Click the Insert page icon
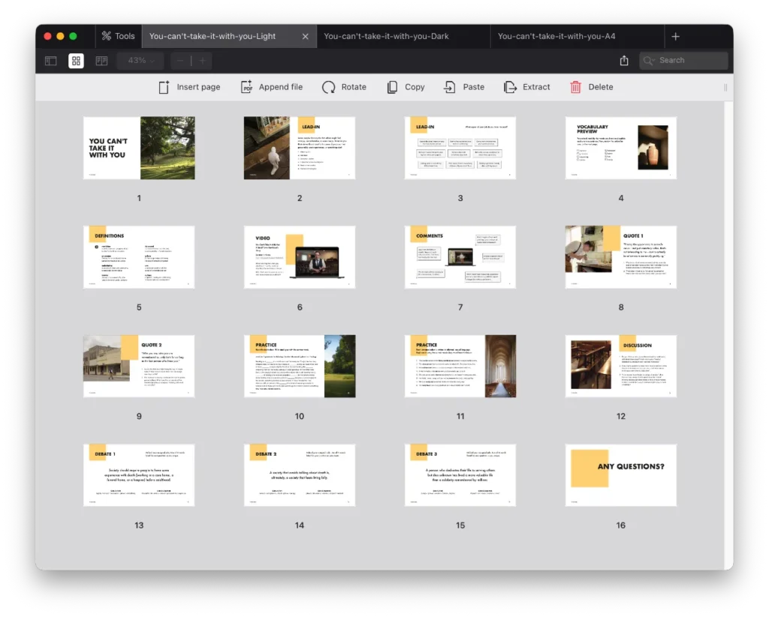The image size is (769, 617). tap(164, 87)
